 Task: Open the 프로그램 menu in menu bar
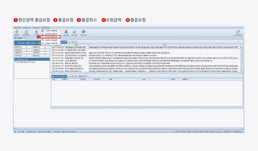17,27
